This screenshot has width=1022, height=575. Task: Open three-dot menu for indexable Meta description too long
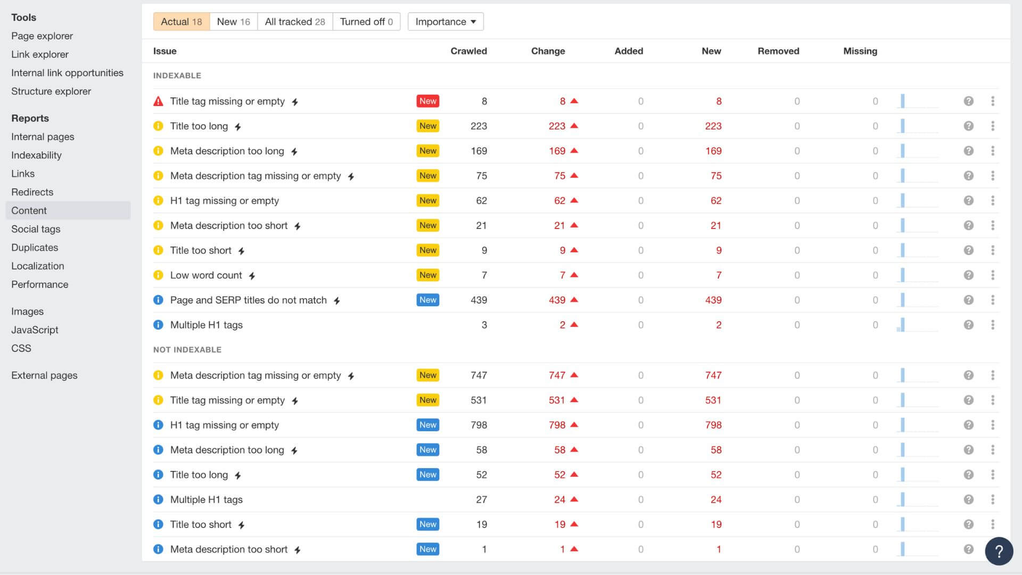[x=993, y=151]
